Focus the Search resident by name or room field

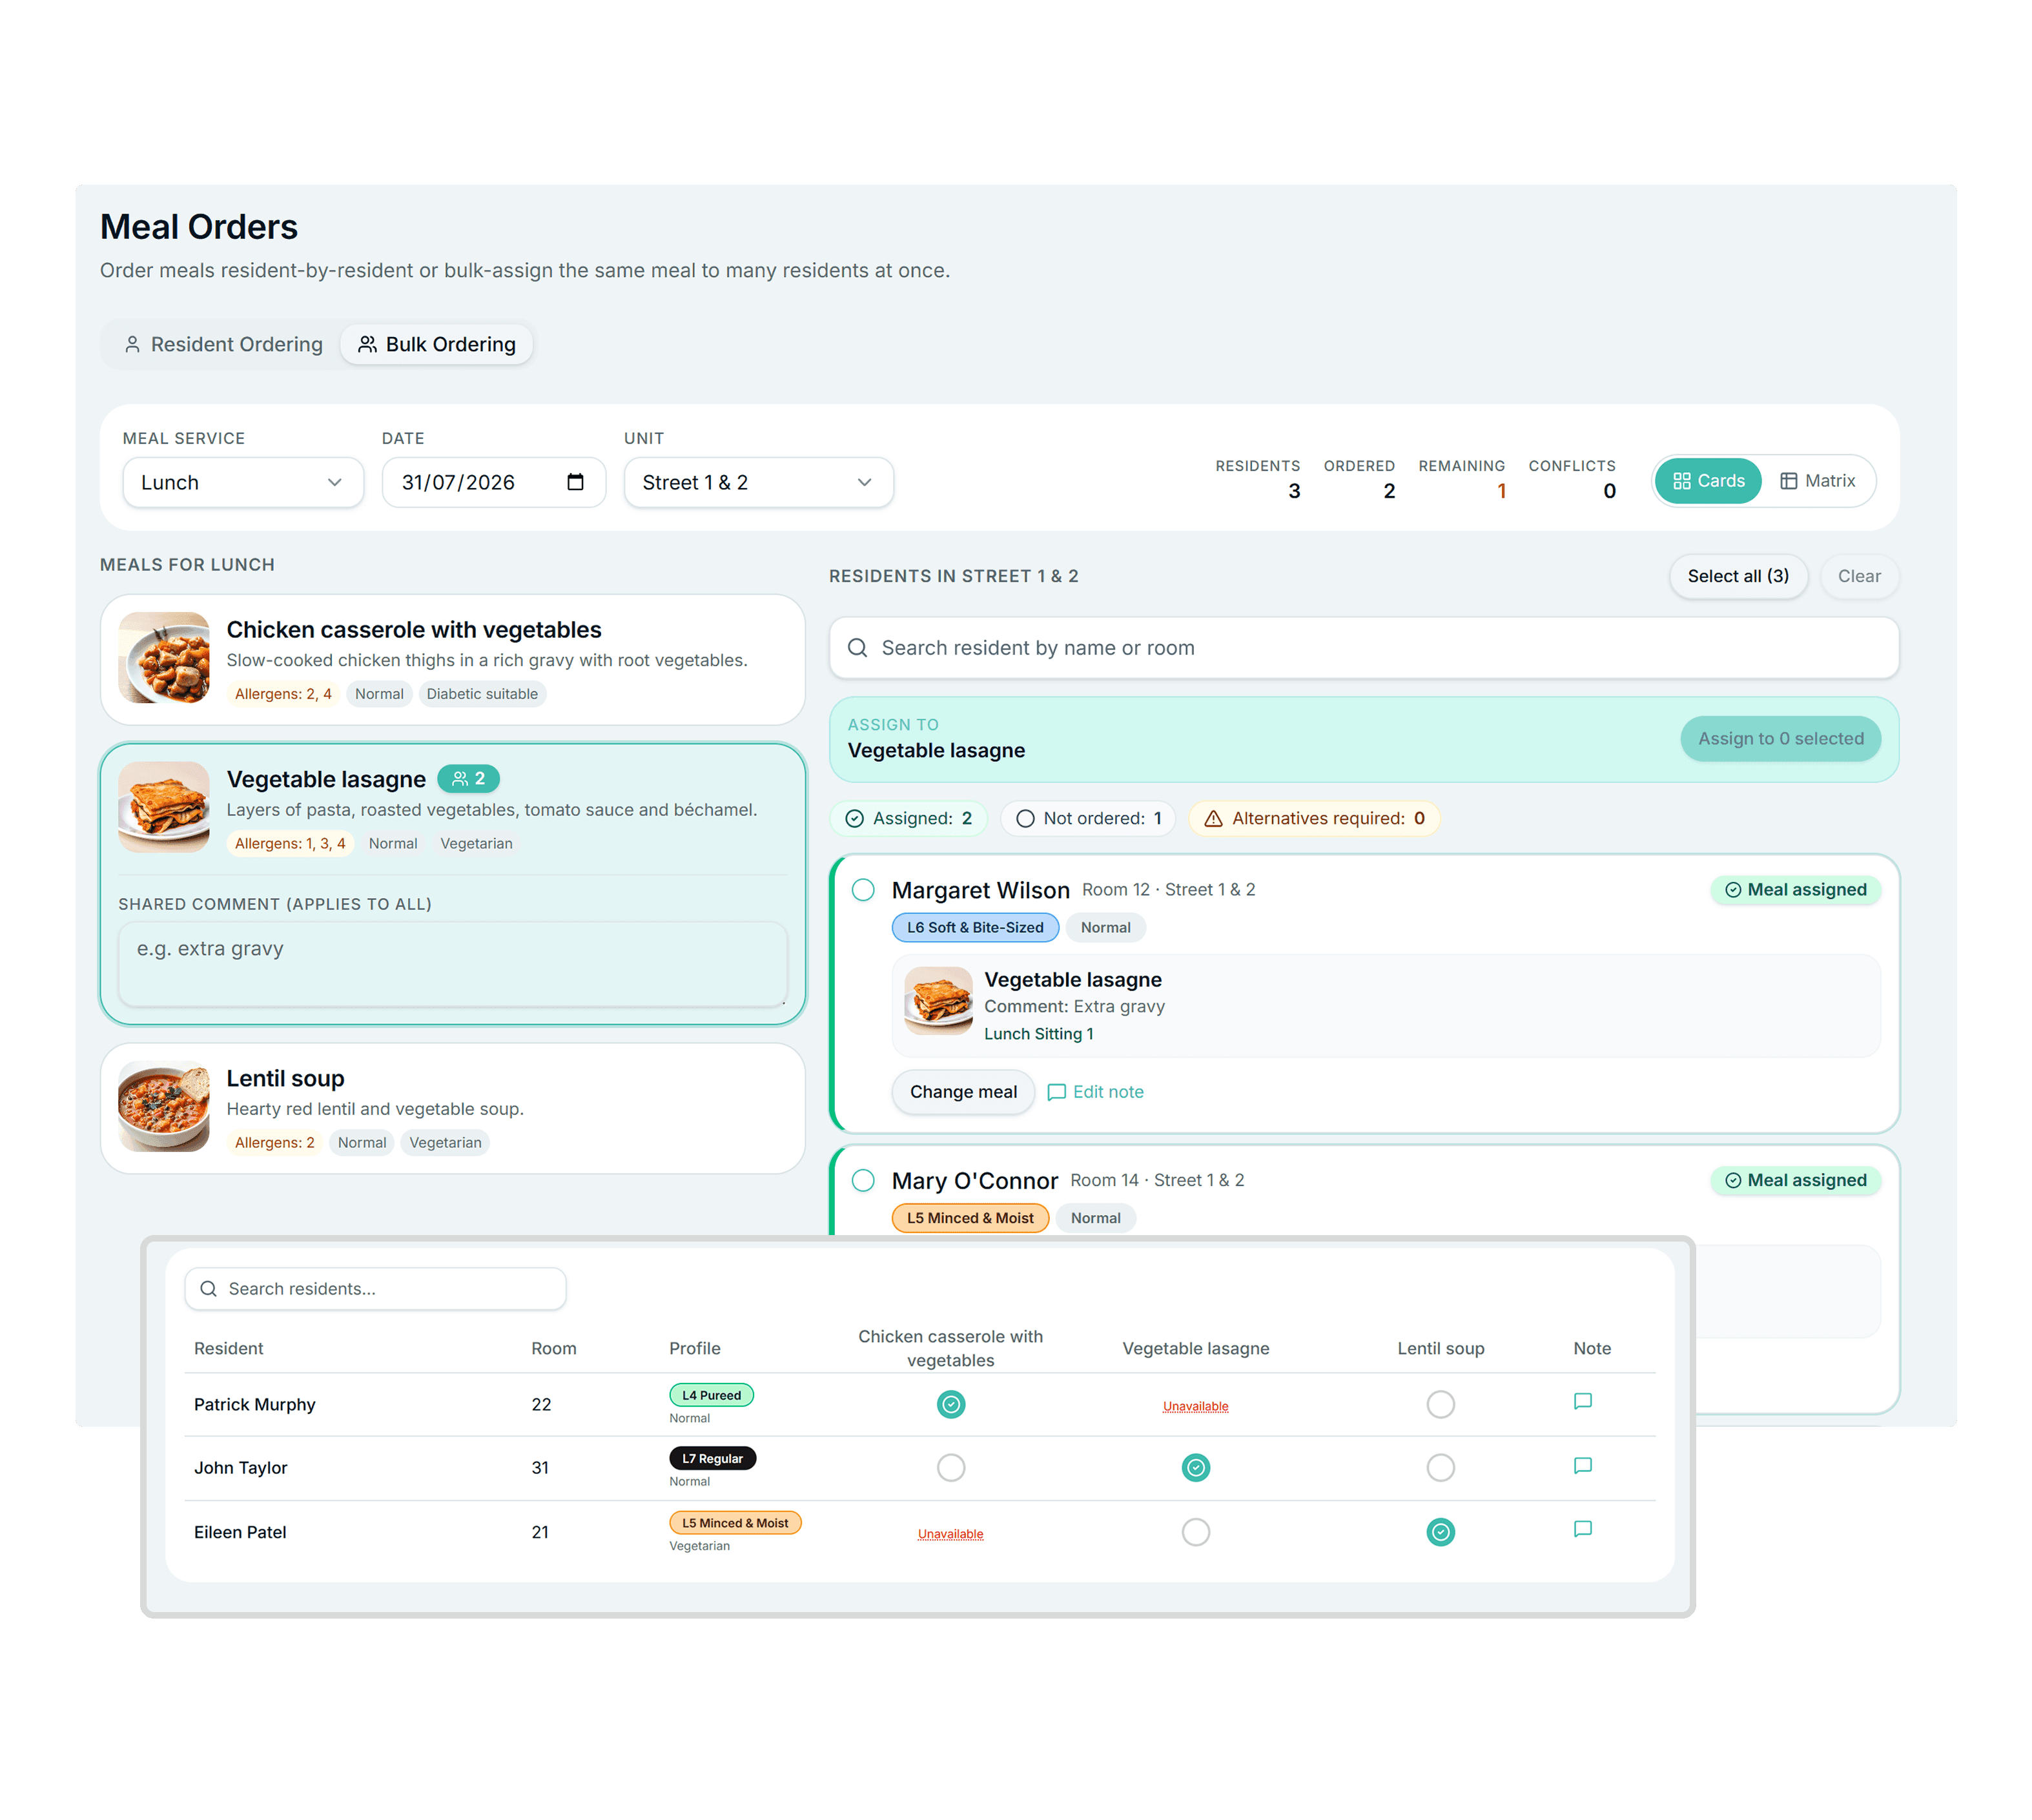click(x=1364, y=648)
